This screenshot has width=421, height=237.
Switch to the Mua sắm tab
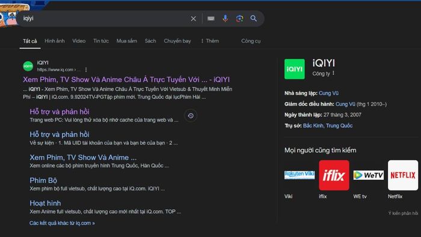coord(127,41)
